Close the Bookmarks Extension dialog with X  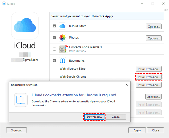tap(127, 85)
